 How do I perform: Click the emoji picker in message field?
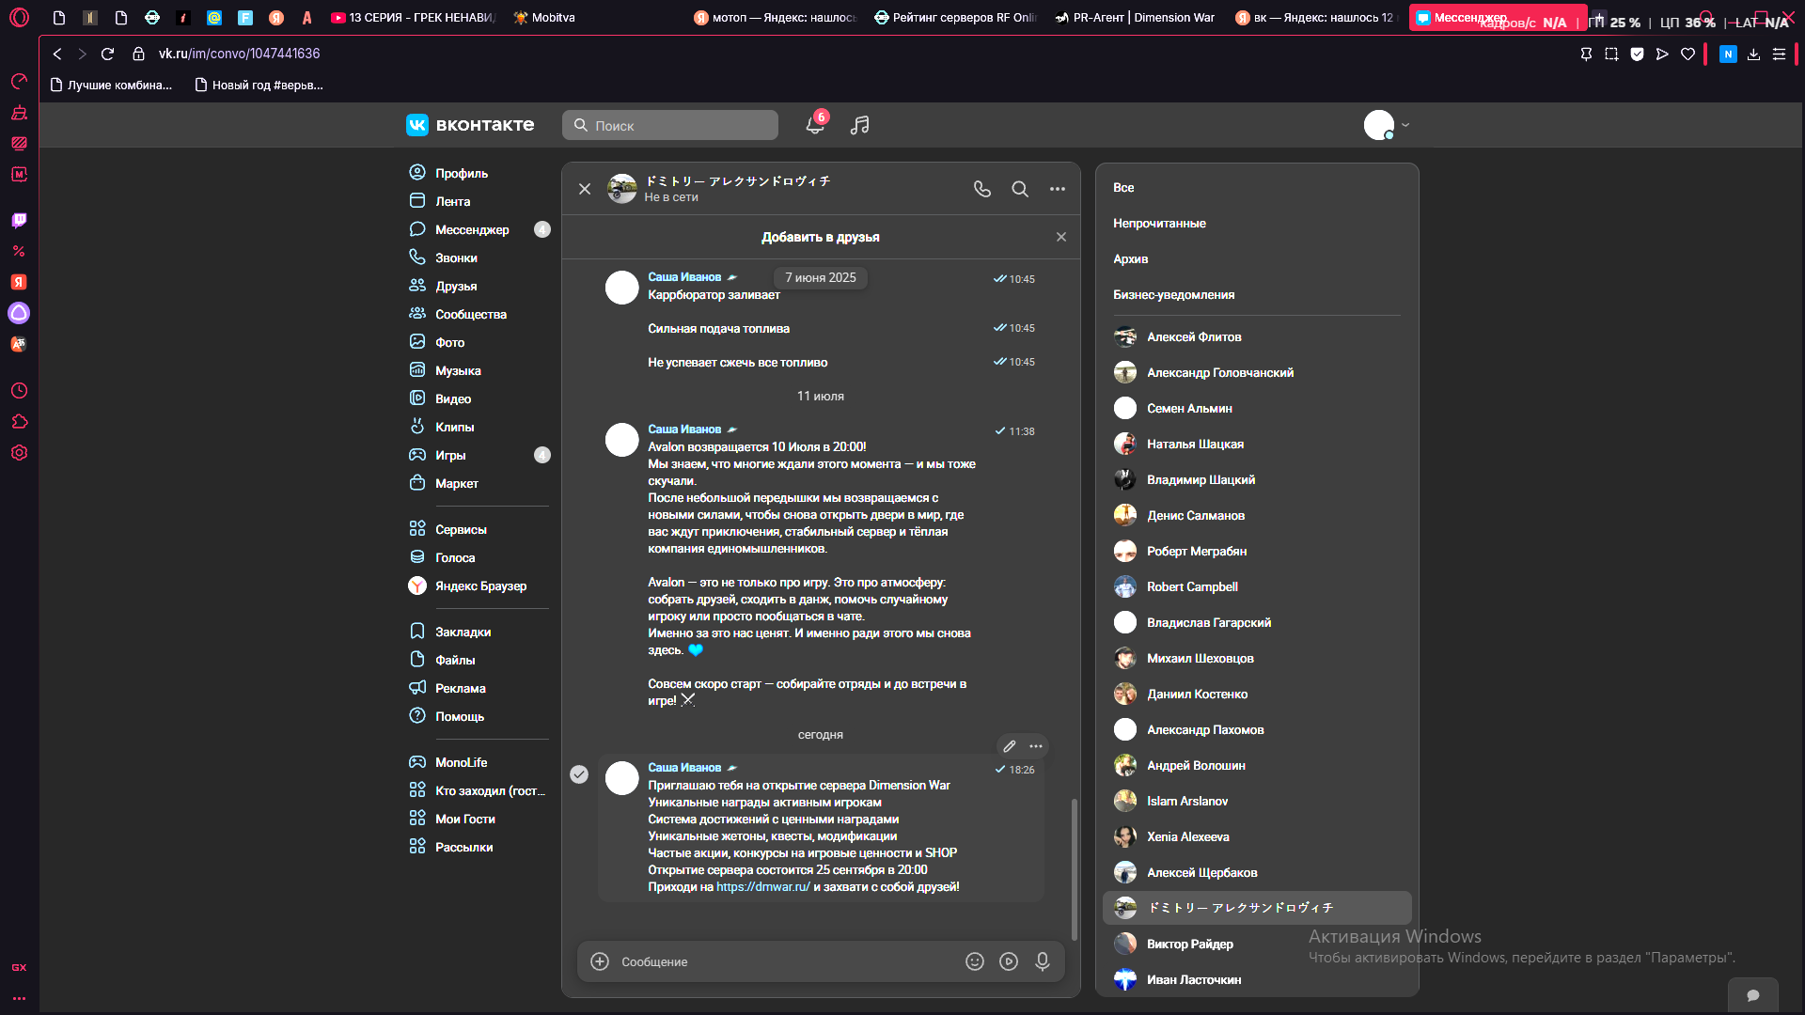coord(975,961)
